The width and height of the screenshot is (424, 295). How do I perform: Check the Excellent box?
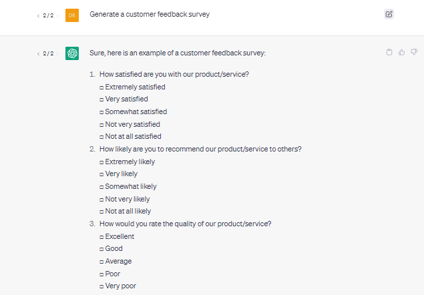point(101,237)
